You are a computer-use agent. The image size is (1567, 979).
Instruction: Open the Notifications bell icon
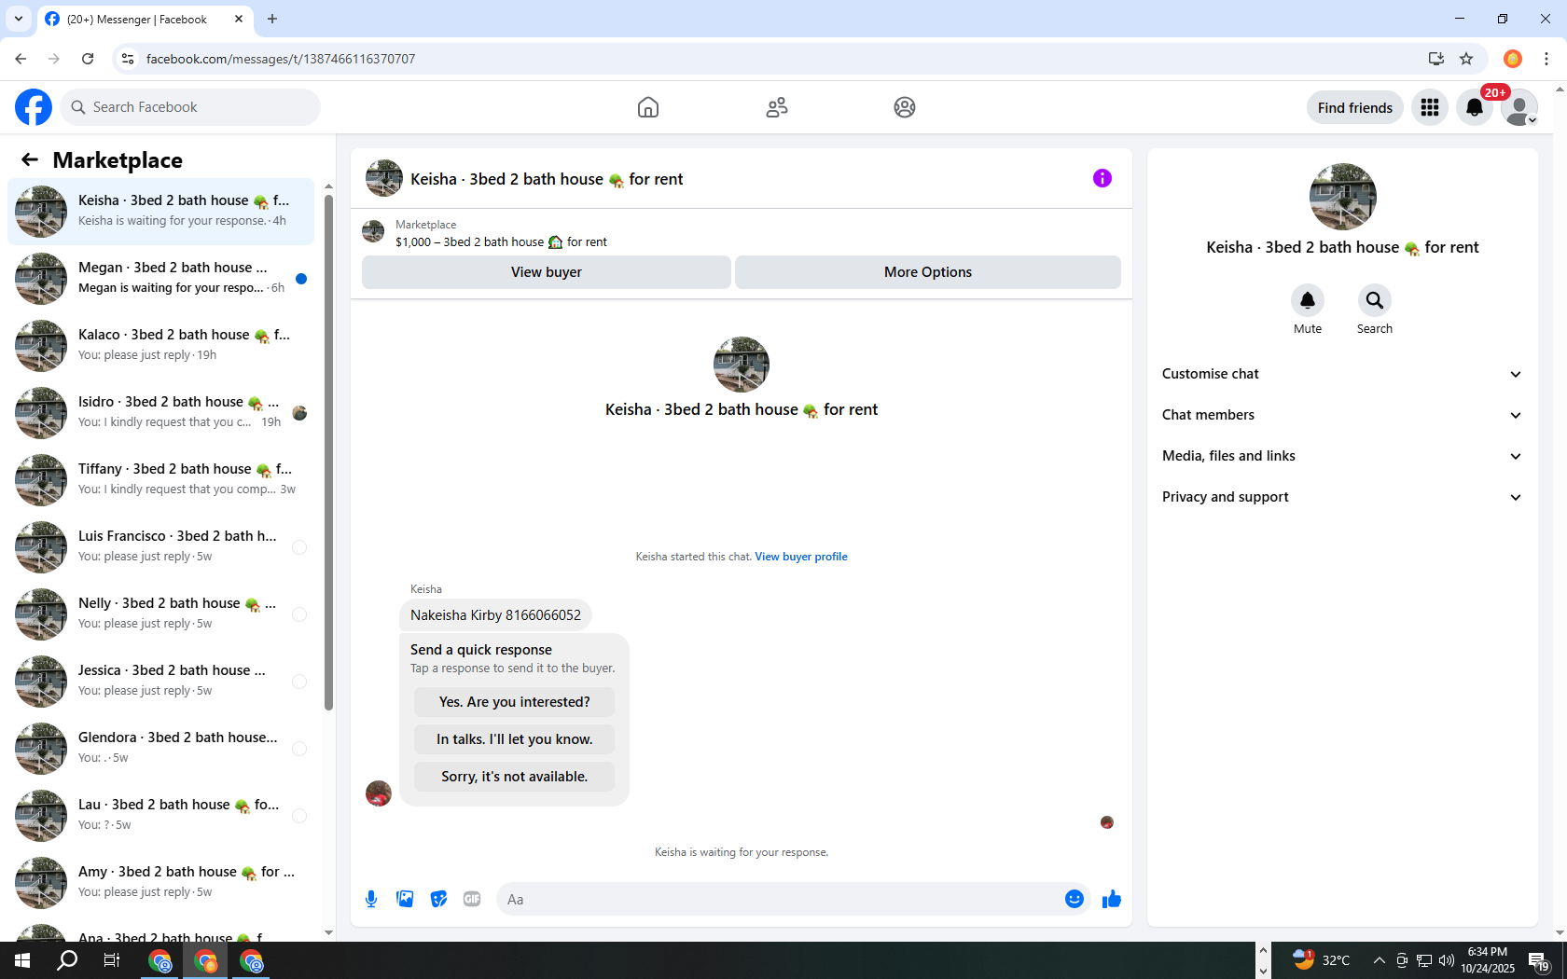[1475, 107]
